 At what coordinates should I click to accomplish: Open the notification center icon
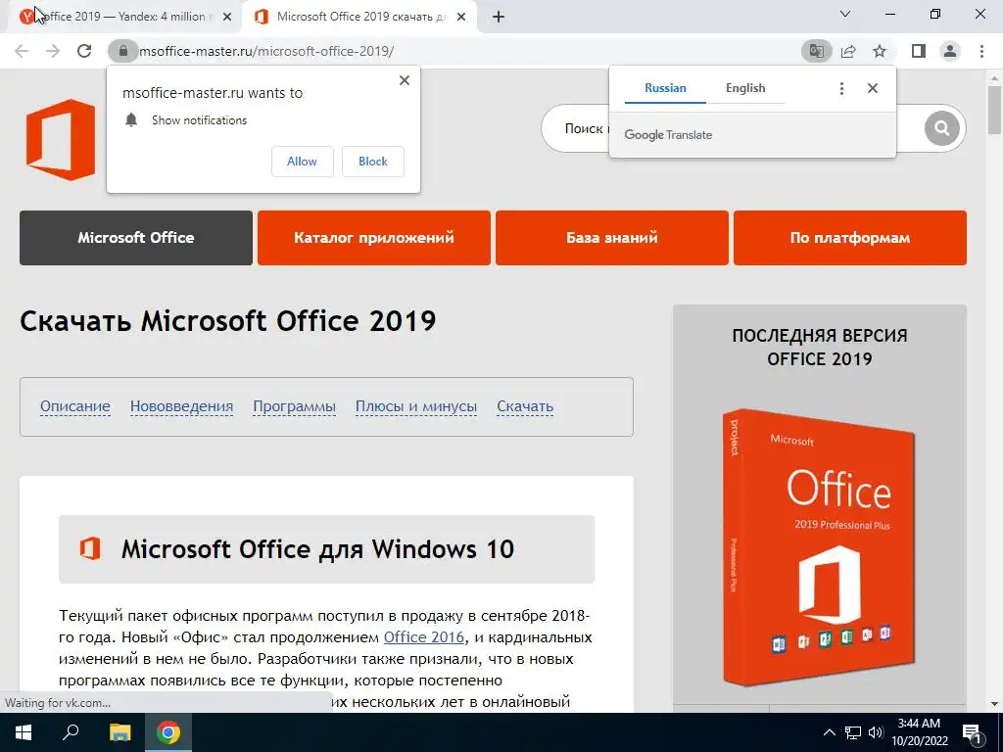point(973,732)
